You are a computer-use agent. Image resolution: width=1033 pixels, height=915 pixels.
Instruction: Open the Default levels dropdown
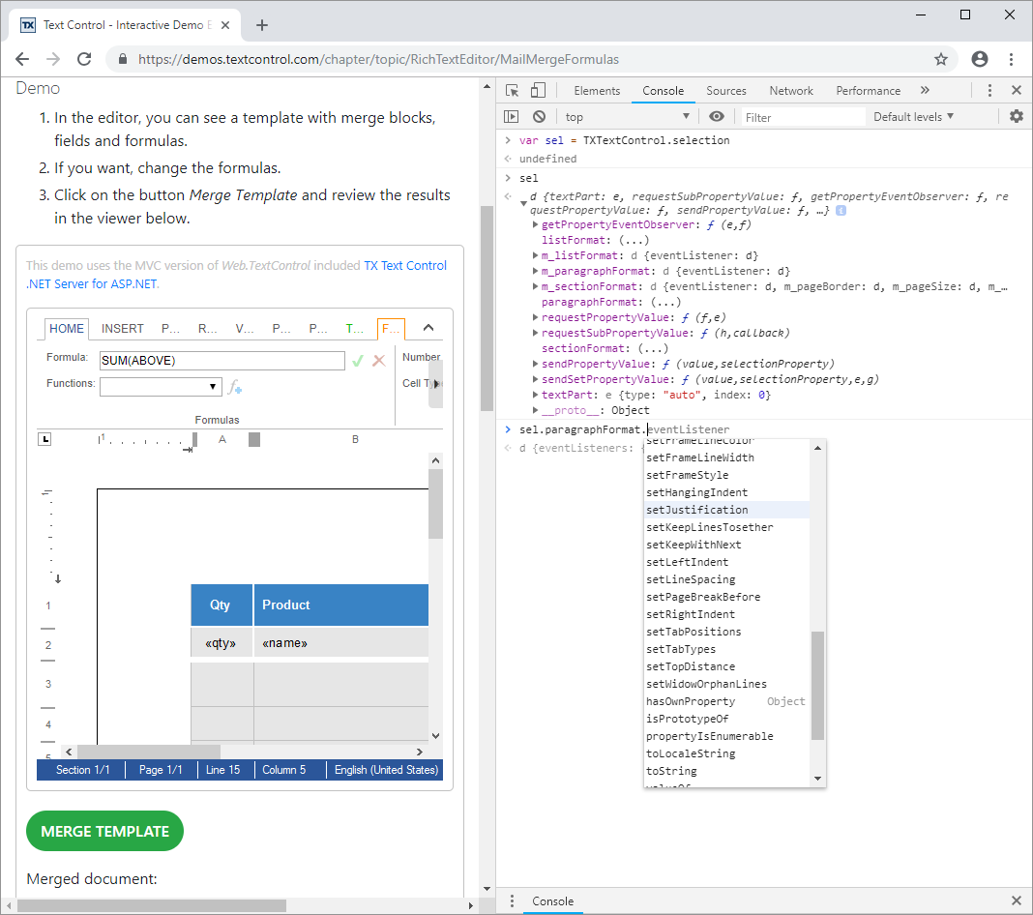(x=911, y=116)
